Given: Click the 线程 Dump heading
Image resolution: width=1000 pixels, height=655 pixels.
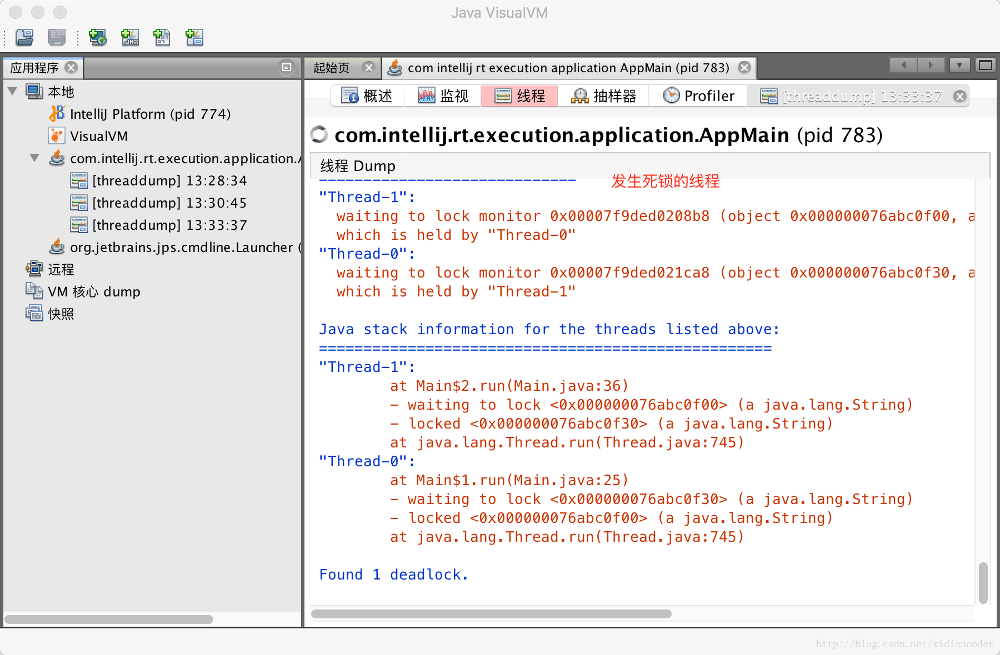Looking at the screenshot, I should tap(358, 166).
